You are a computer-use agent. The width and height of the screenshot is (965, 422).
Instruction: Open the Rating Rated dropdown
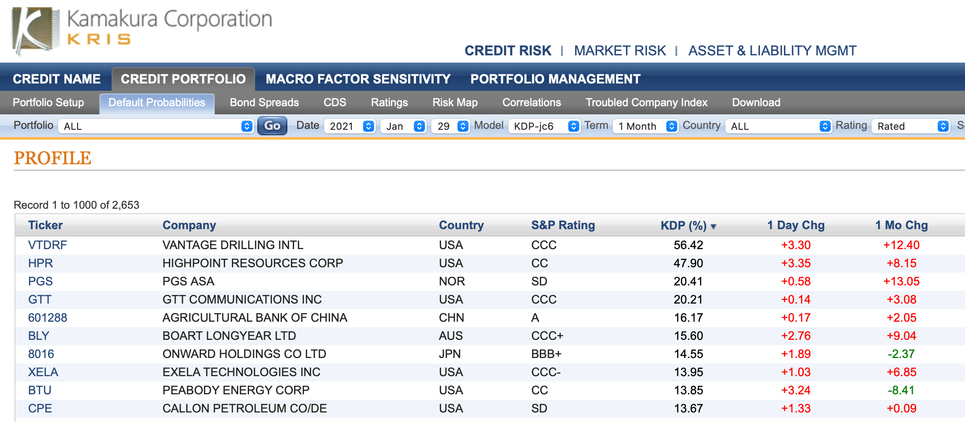(x=911, y=126)
